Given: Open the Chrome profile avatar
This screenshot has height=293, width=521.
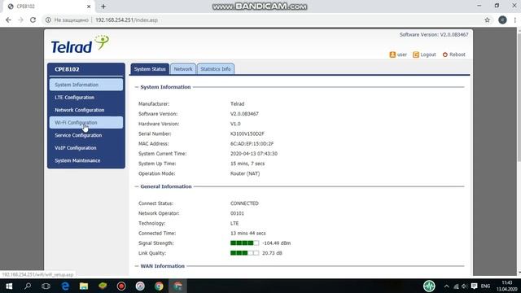Looking at the screenshot, I should (502, 20).
